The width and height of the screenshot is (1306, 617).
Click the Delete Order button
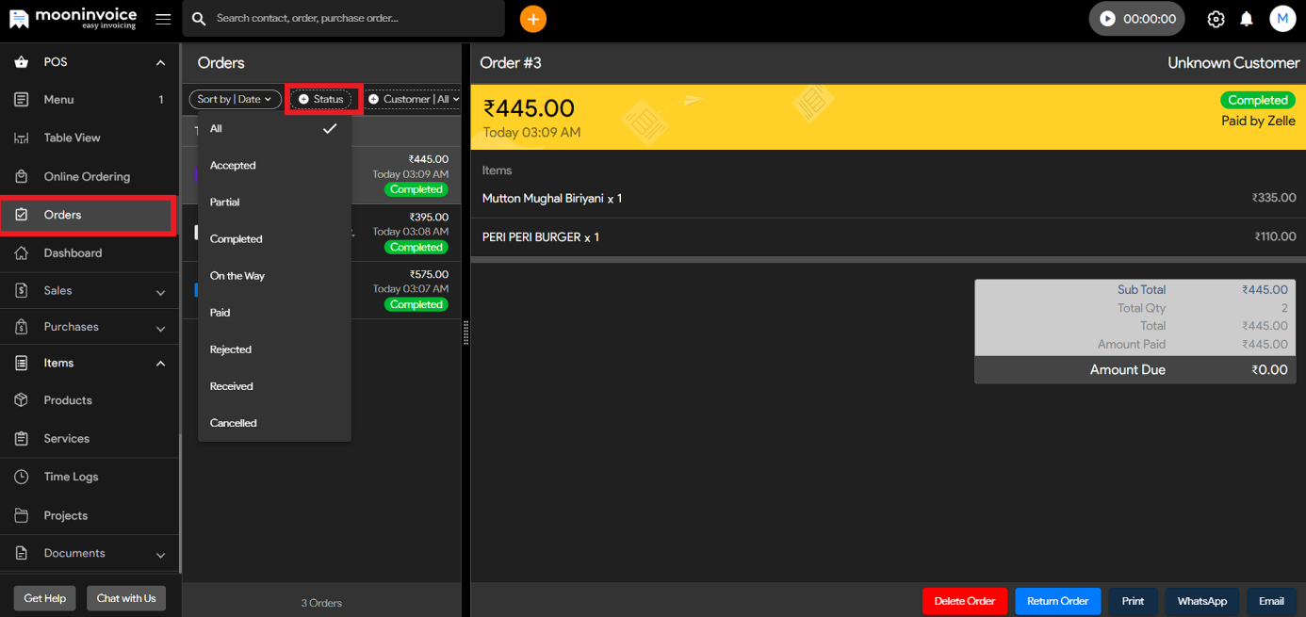(964, 601)
